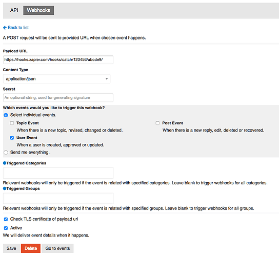Switch to the API tab
279x256 pixels.
(14, 10)
